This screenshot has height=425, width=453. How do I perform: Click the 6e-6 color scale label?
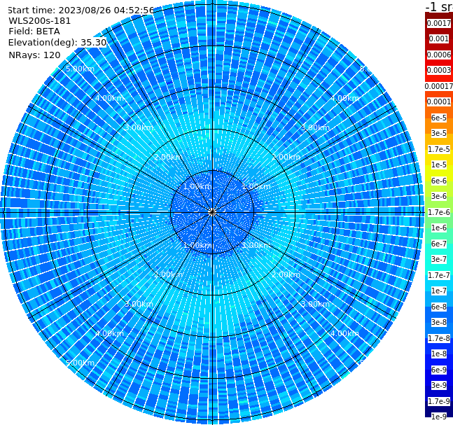439,181
